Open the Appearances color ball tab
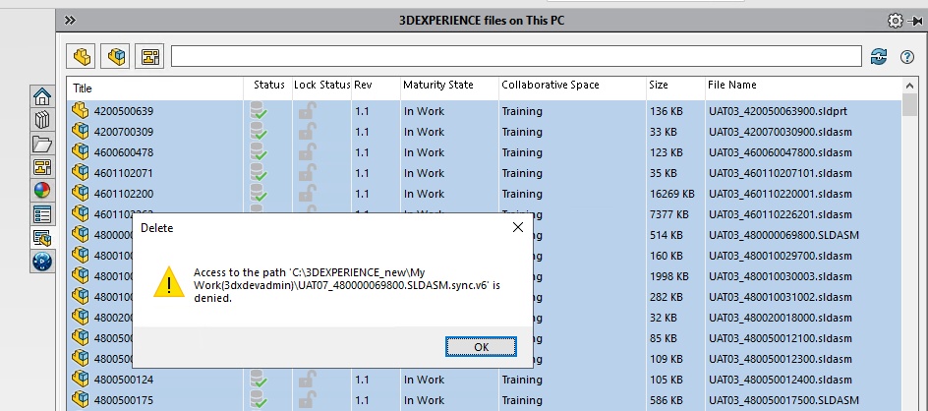Screen dimensions: 928x411 pos(42,191)
